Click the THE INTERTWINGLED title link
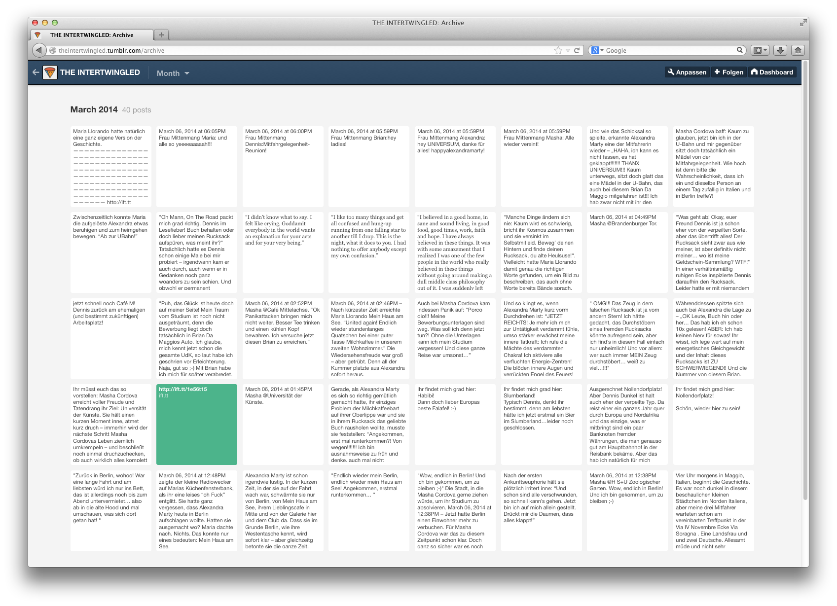Screen dimensions: 837x606 100,72
